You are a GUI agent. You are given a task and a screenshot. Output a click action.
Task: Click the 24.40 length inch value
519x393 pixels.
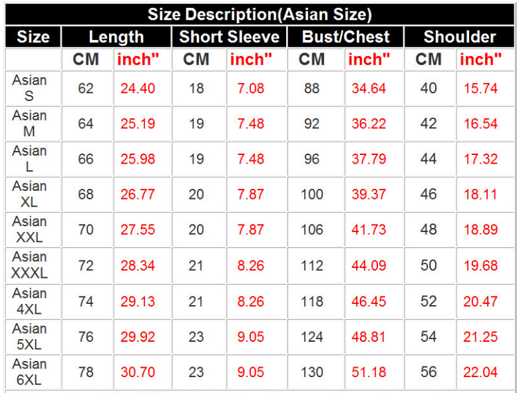pos(138,88)
